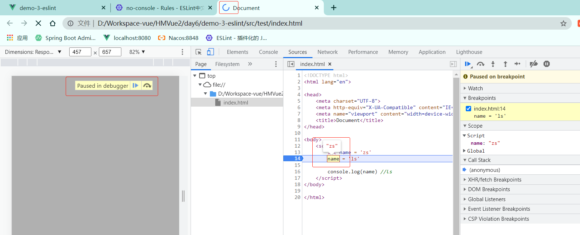The width and height of the screenshot is (580, 235).
Task: Open the localhost:8080 bookmark
Action: [127, 38]
